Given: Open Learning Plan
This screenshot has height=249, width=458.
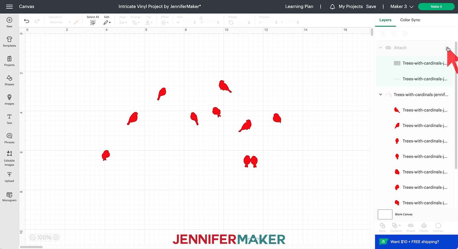Looking at the screenshot, I should (x=299, y=6).
